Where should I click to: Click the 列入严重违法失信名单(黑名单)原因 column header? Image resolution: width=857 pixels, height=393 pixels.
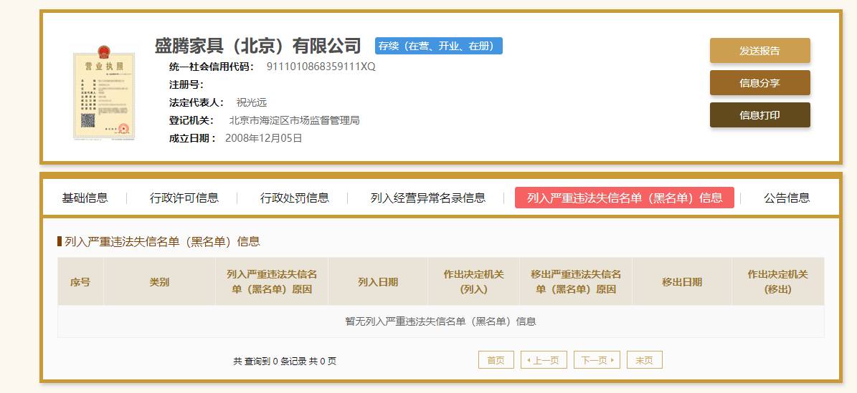tap(272, 281)
